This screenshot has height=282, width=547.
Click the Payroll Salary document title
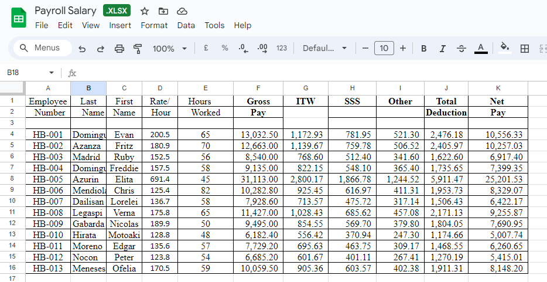pyautogui.click(x=65, y=11)
